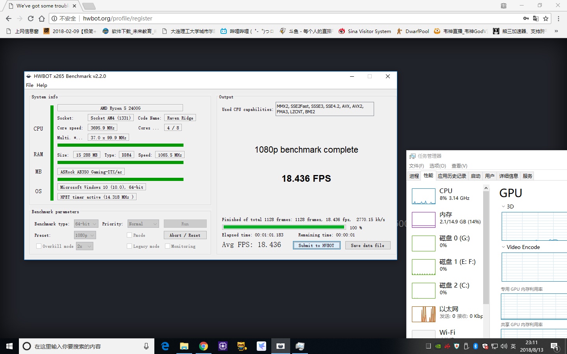Reload the hwbot page
Image resolution: width=567 pixels, height=354 pixels.
[x=31, y=18]
